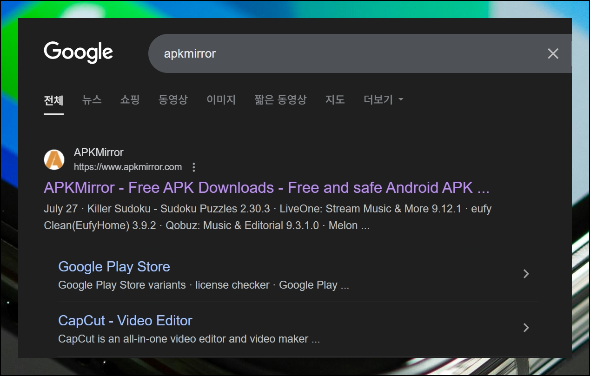
Task: Expand the 더보기 dropdown
Action: click(383, 99)
